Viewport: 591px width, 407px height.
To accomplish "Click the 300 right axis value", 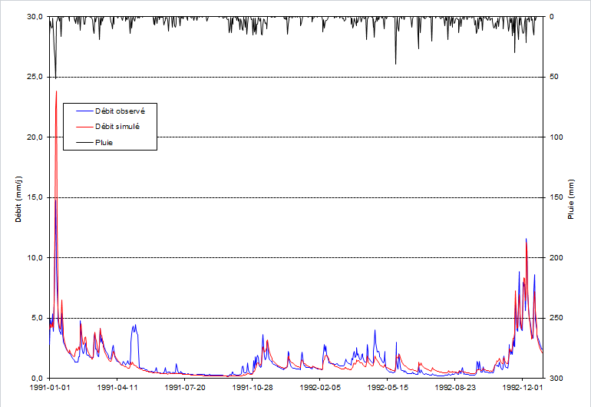I will (x=556, y=379).
